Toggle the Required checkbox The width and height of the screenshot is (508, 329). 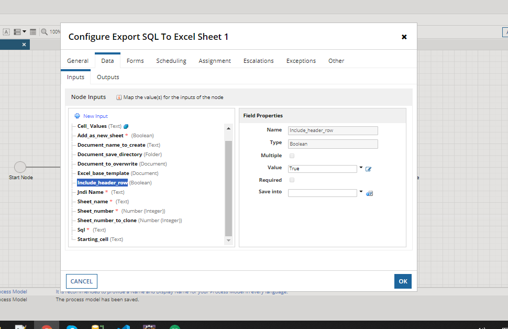292,180
